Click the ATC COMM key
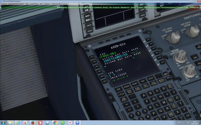Image resolution: width=201 pixels, height=125 pixels. (154, 83)
